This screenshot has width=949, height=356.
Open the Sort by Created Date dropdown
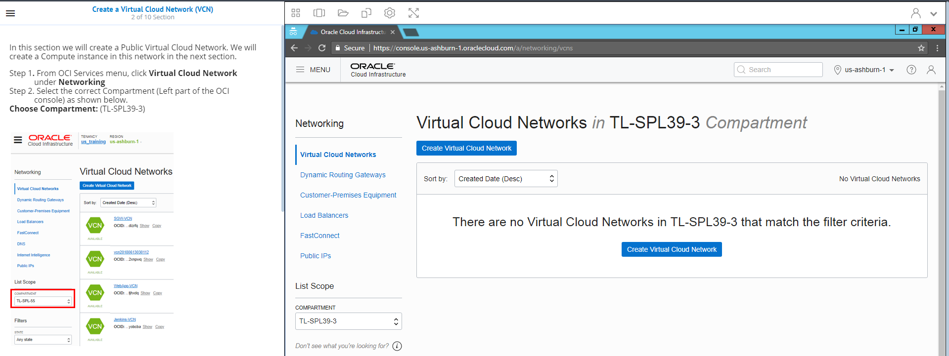506,179
